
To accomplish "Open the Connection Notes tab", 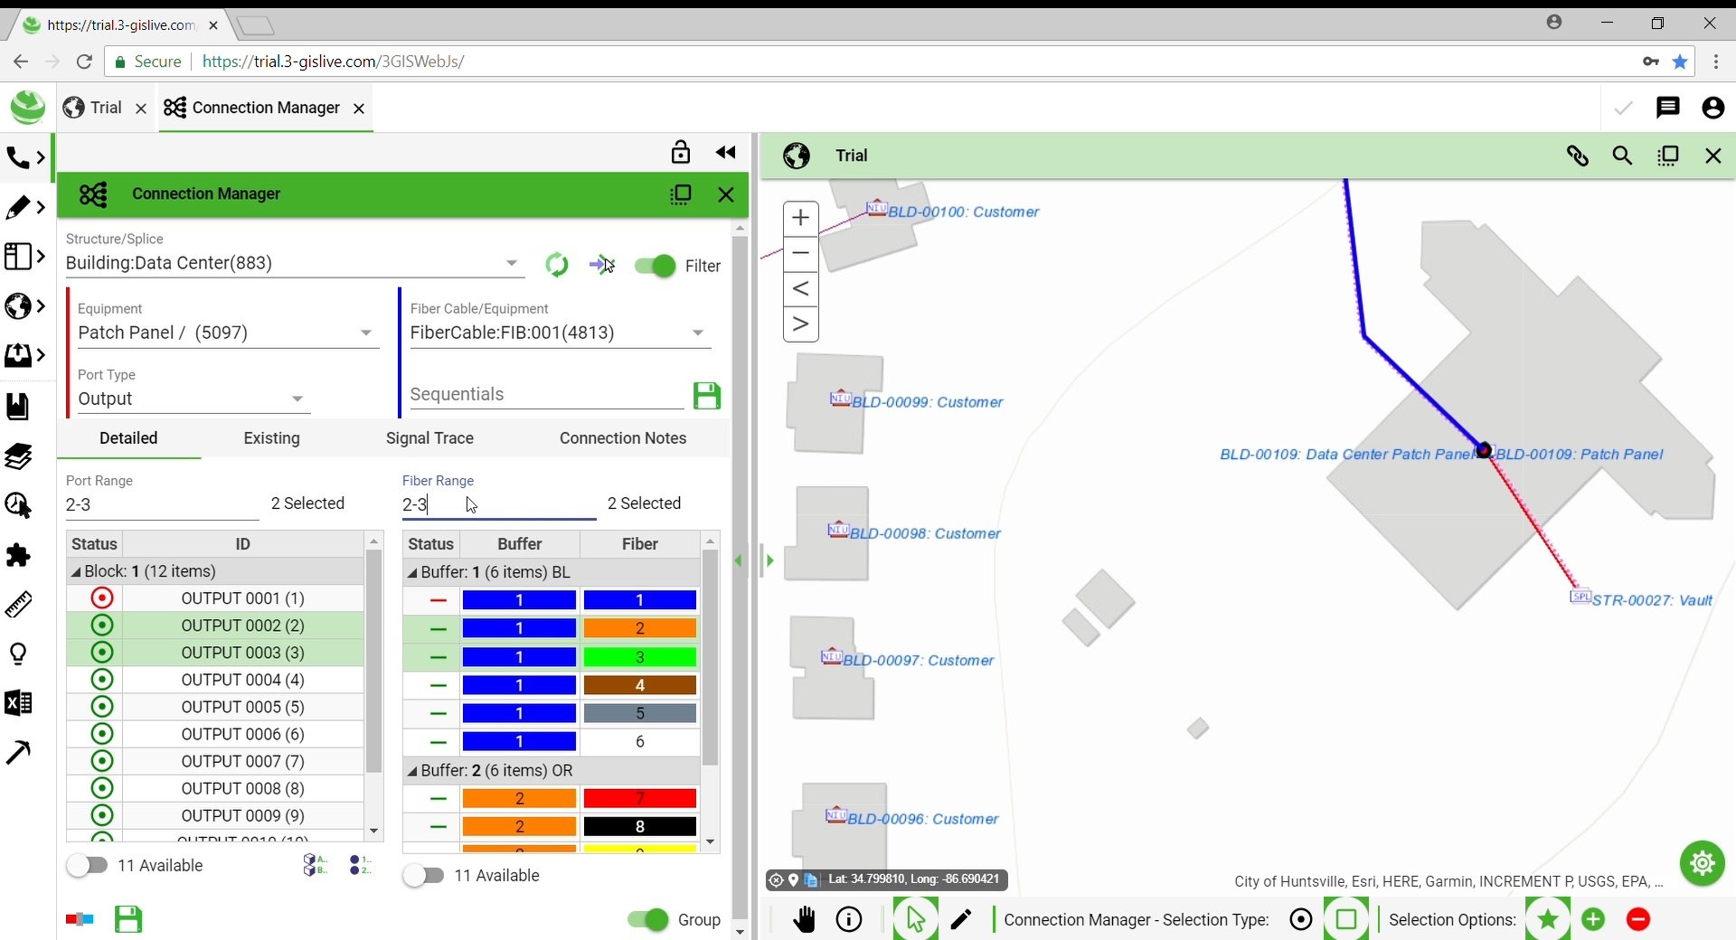I will pyautogui.click(x=622, y=438).
